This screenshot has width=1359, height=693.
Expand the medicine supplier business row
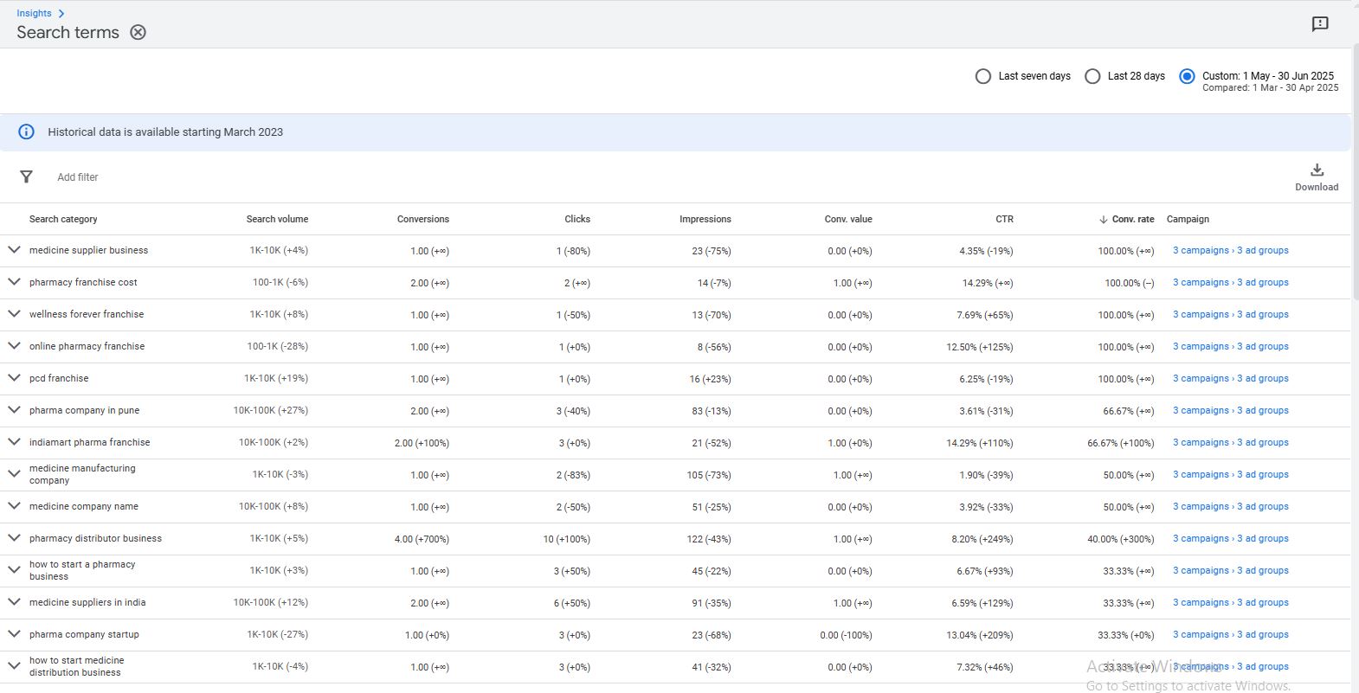coord(14,250)
